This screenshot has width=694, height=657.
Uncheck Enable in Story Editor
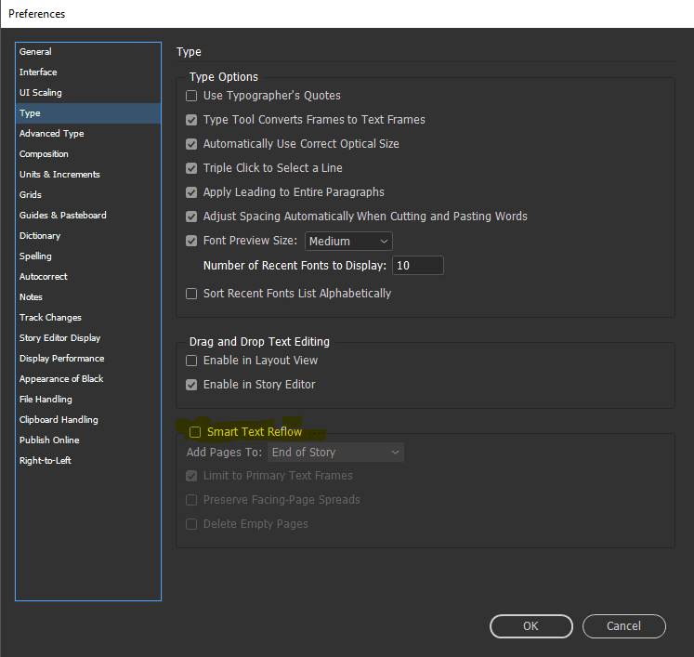[191, 385]
